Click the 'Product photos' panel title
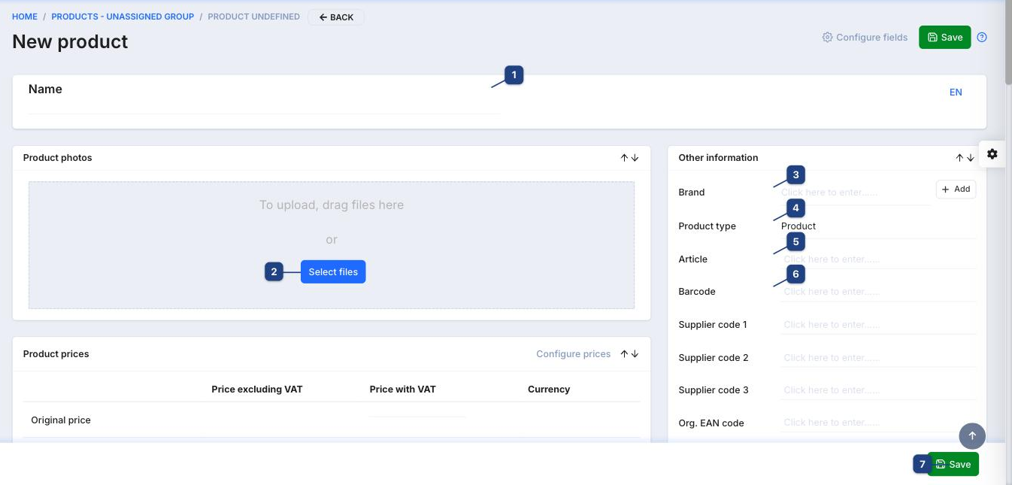The image size is (1012, 485). [x=58, y=158]
